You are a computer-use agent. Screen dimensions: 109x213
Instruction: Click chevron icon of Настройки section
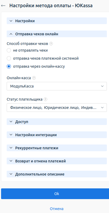click(x=11, y=21)
